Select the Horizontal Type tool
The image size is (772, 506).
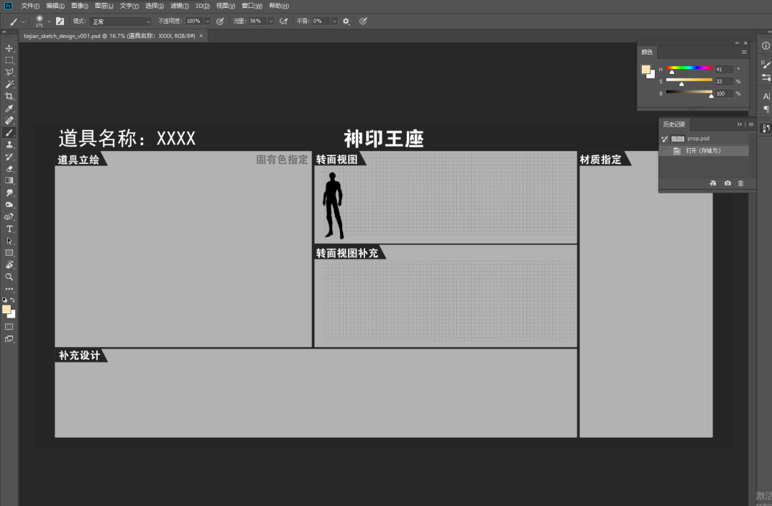[9, 229]
